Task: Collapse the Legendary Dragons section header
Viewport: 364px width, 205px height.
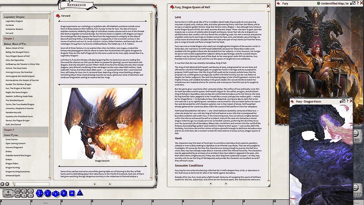Action: (x=26, y=17)
